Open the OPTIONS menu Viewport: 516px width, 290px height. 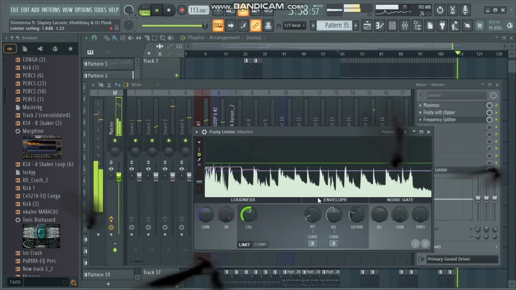tap(83, 10)
